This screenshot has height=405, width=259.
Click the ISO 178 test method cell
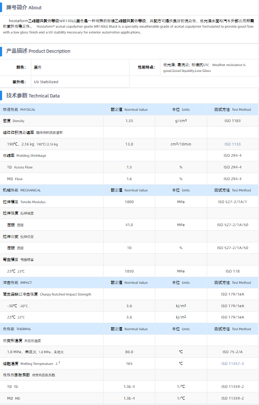pyautogui.click(x=233, y=271)
